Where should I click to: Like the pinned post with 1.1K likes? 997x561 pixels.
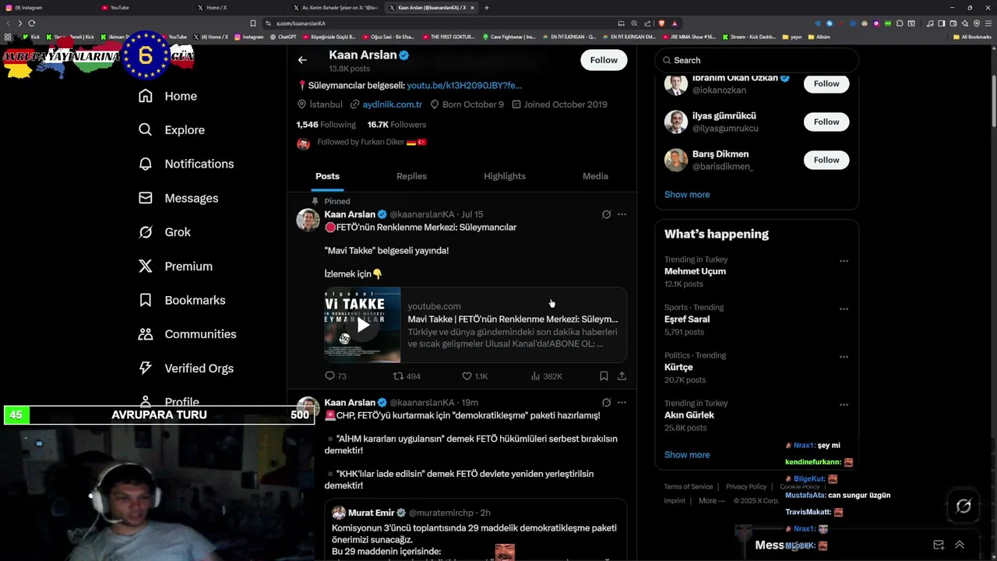coord(467,376)
